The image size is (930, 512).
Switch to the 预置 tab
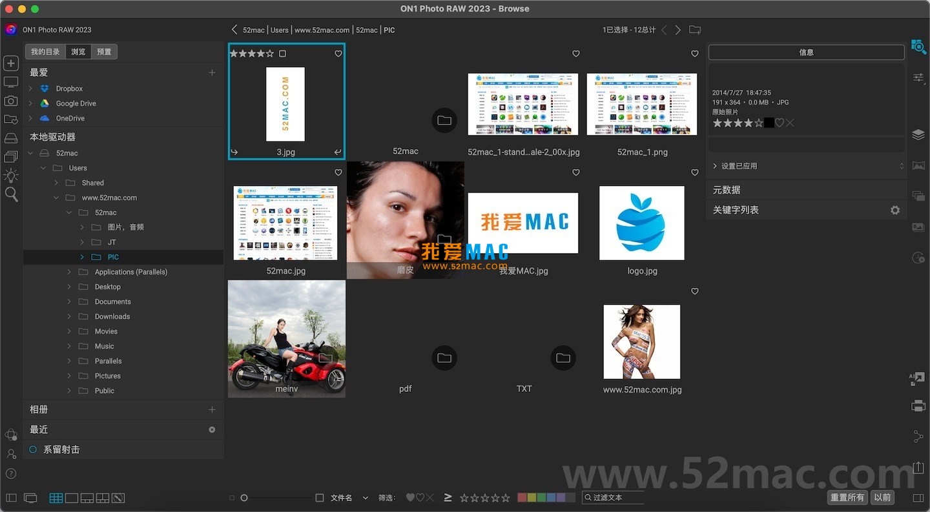pos(104,52)
